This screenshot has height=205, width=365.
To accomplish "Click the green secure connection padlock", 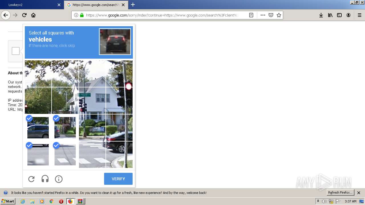I will pyautogui.click(x=82, y=15).
